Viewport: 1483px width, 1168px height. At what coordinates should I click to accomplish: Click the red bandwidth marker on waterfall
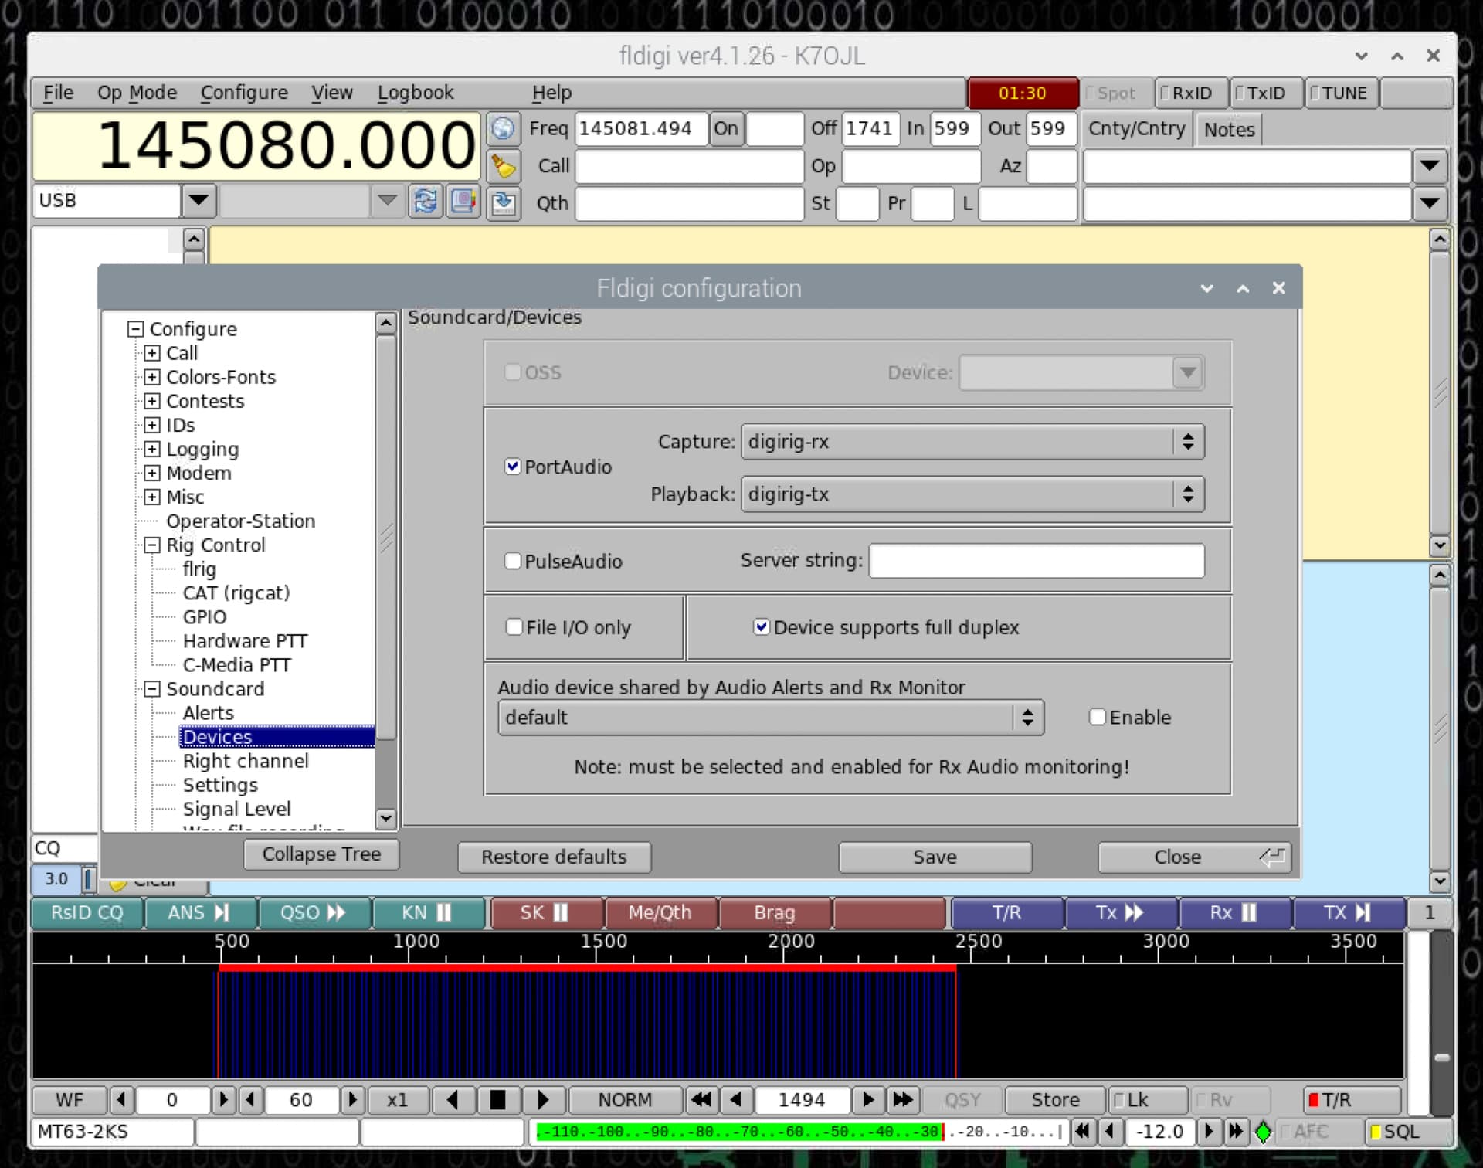[587, 966]
